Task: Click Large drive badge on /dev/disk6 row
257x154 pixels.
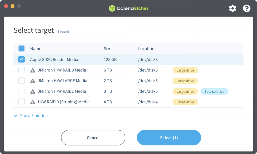Action: click(185, 91)
